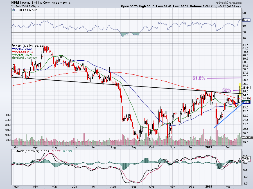Click the Volume 7.6M value in header
Viewport: 253px width, 189px height.
(200, 6)
